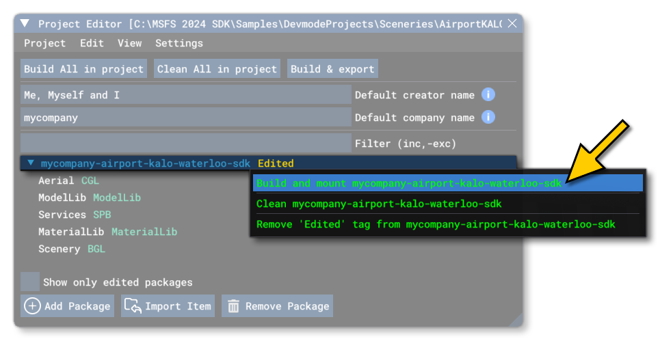Click the Clean All in project button
Viewport: 660px width, 341px height.
coord(217,68)
